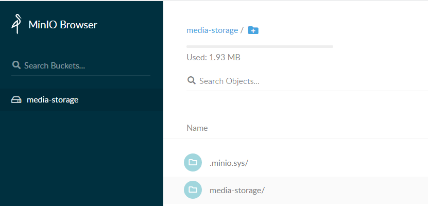Focus the Search Buckets input field
The width and height of the screenshot is (428, 206).
(x=81, y=65)
